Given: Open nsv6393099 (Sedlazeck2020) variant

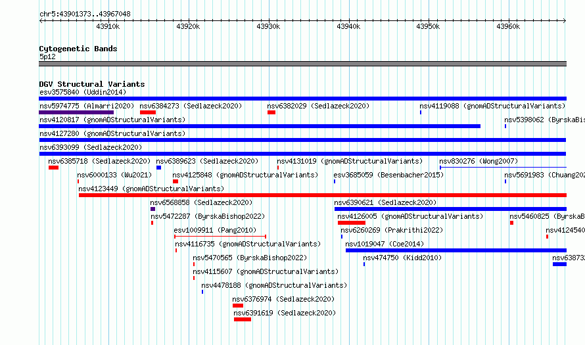Looking at the screenshot, I should tap(91, 147).
